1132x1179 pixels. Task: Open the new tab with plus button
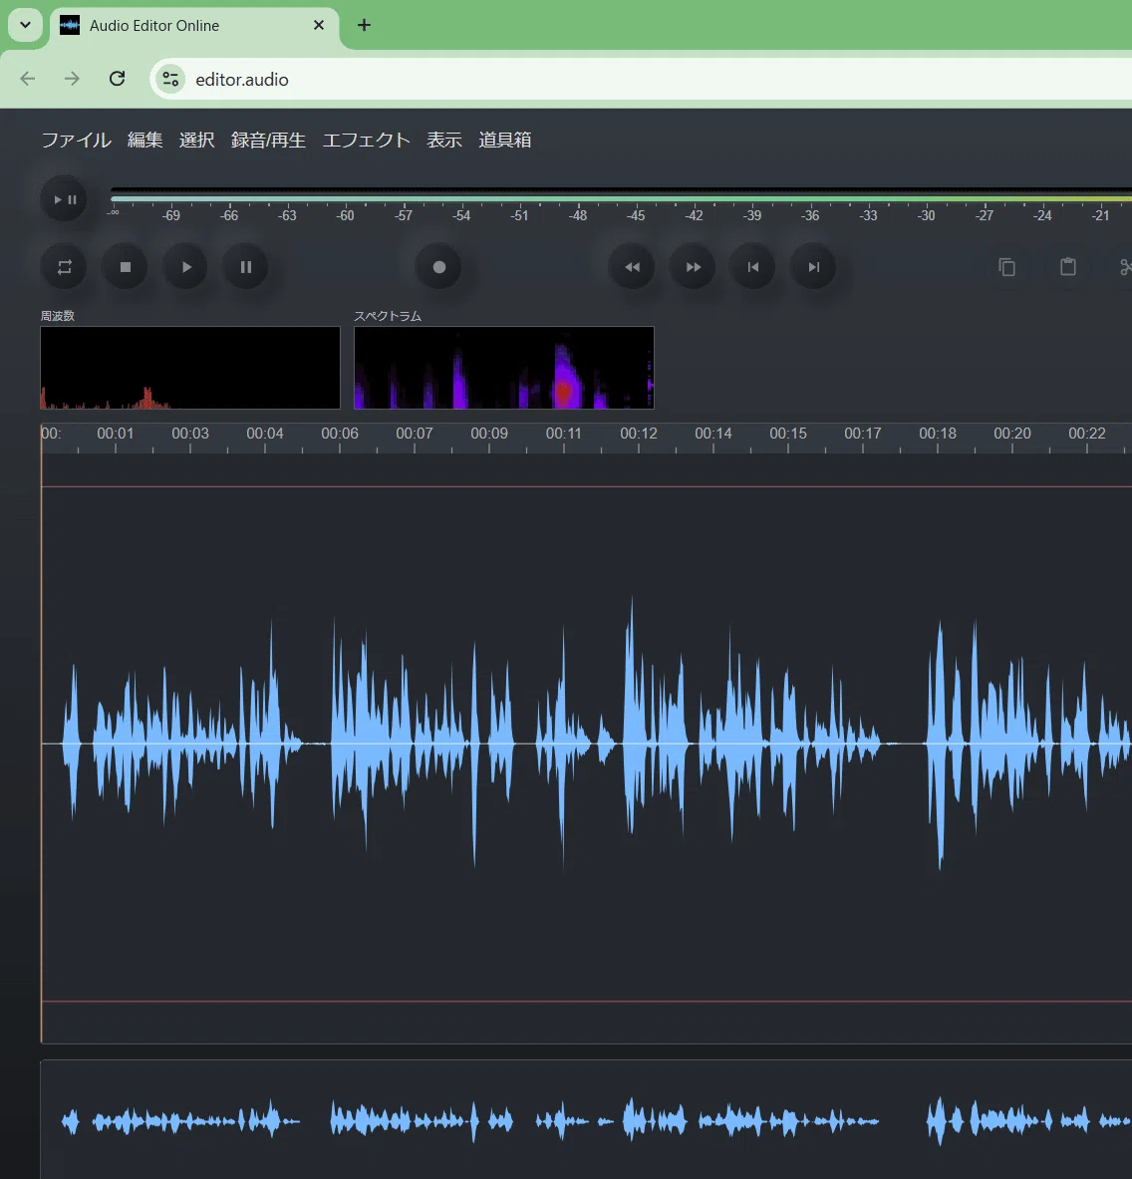pyautogui.click(x=364, y=26)
